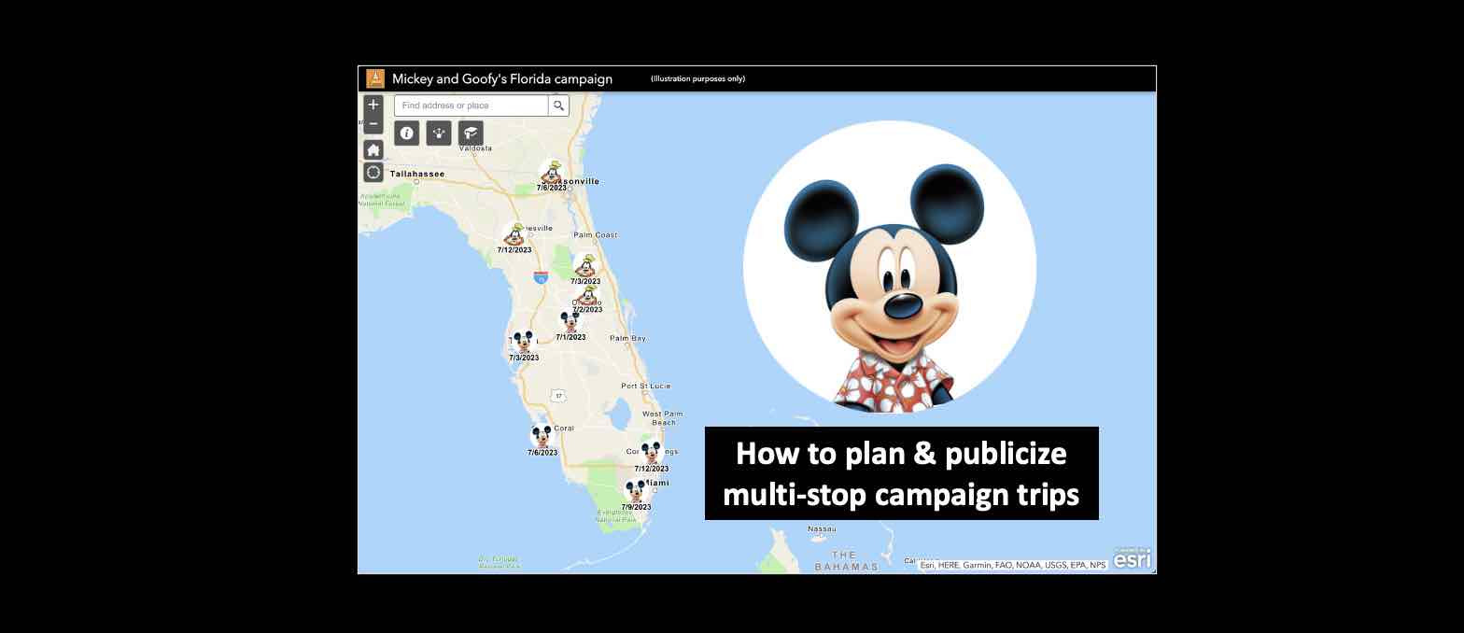The height and width of the screenshot is (633, 1464).
Task: Select Mickey marker dated 7/6/2023 near Cape Coral
Action: [542, 436]
